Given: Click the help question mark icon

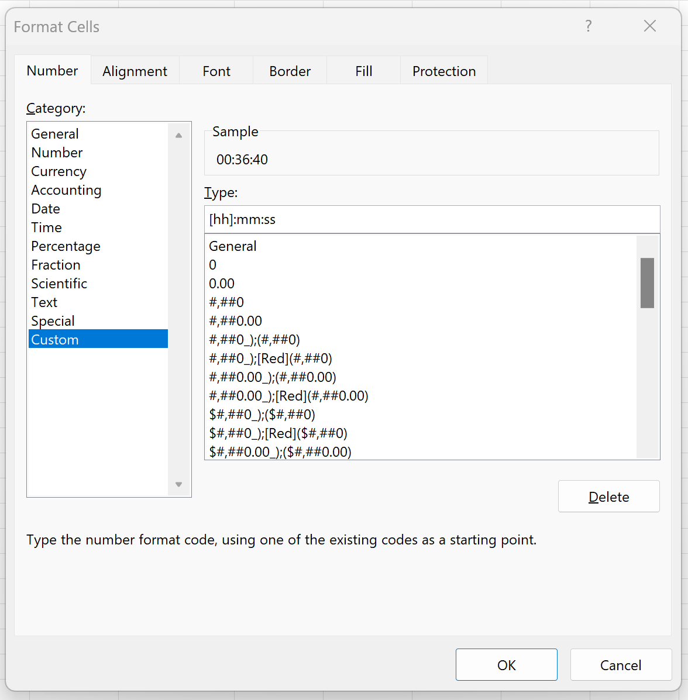Looking at the screenshot, I should pyautogui.click(x=589, y=26).
